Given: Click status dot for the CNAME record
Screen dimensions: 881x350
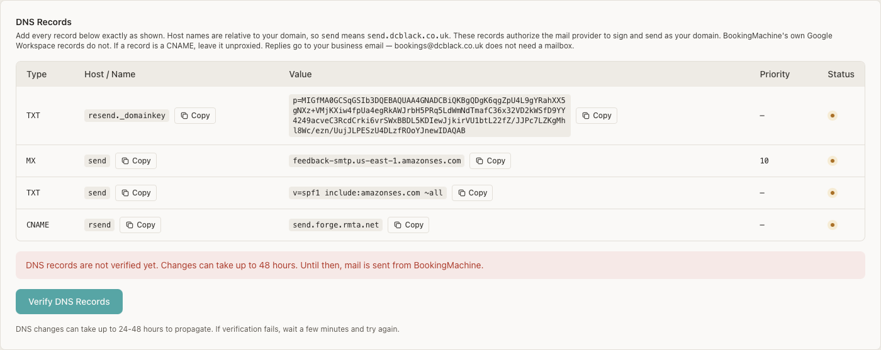Looking at the screenshot, I should pyautogui.click(x=833, y=225).
